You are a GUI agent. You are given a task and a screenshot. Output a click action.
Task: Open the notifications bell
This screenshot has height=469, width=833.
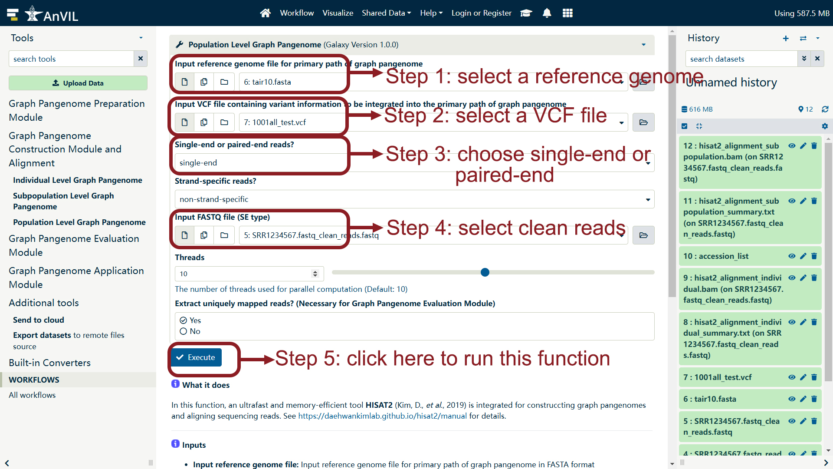tap(547, 13)
